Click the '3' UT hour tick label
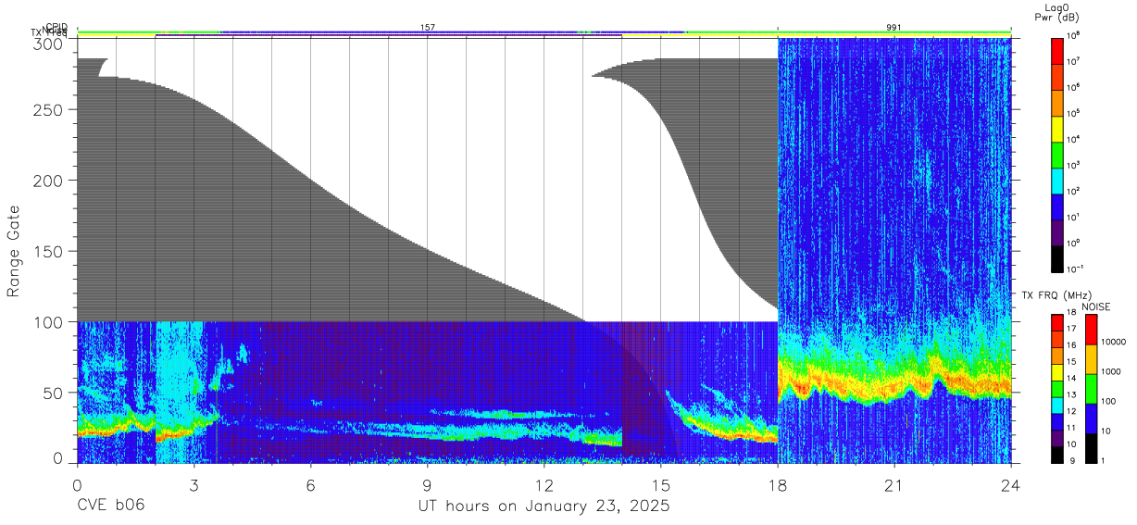Viewport: 1137px width, 525px height. tap(194, 485)
